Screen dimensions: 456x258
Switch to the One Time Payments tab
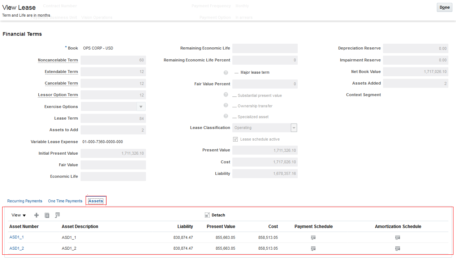[65, 201]
